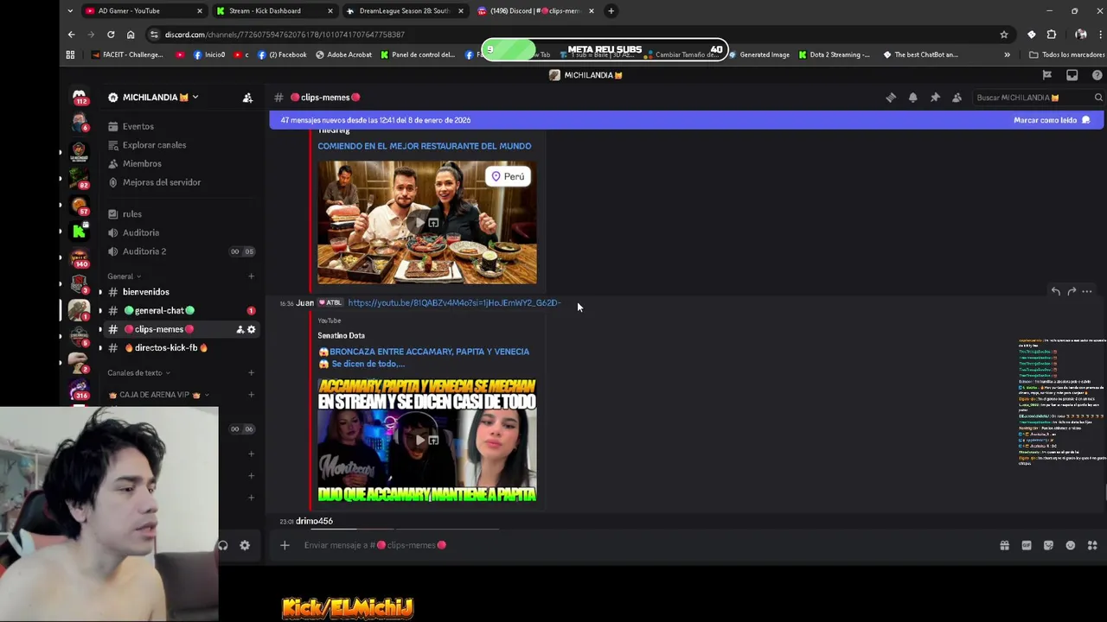Open pinned messages icon
The width and height of the screenshot is (1107, 622).
point(935,98)
